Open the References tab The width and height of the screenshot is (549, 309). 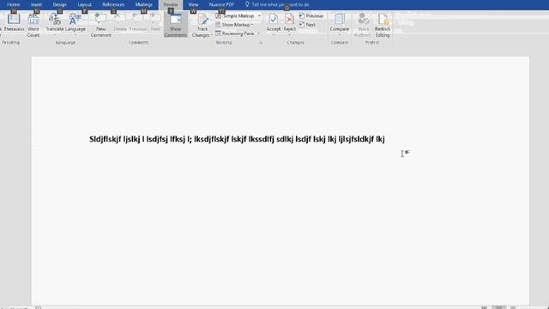113,4
